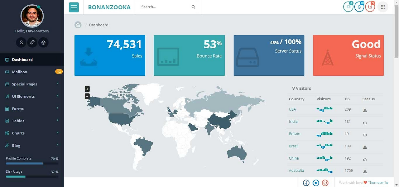Open Blog sidebar item
399x187 pixels.
[32, 145]
